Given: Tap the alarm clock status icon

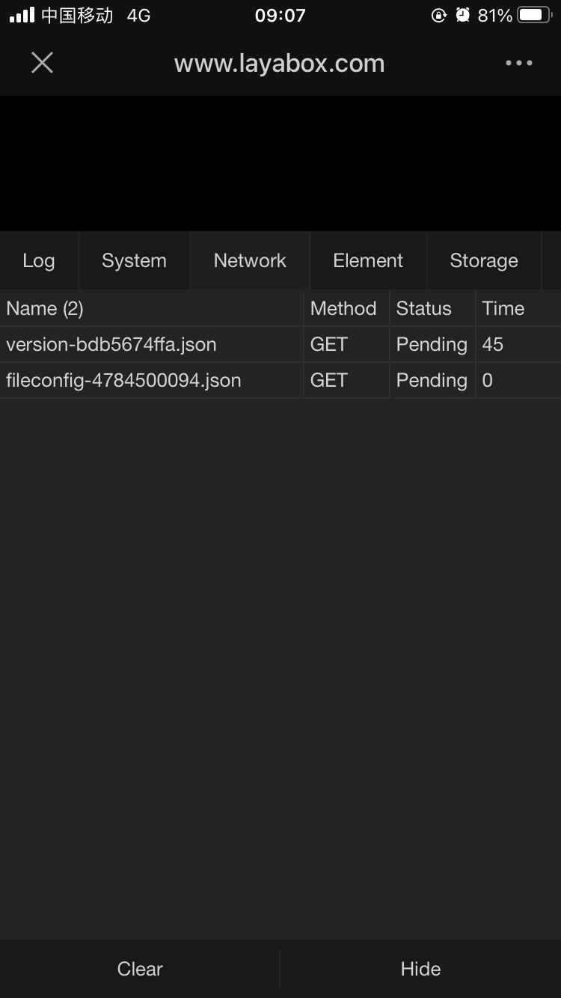Looking at the screenshot, I should 463,15.
